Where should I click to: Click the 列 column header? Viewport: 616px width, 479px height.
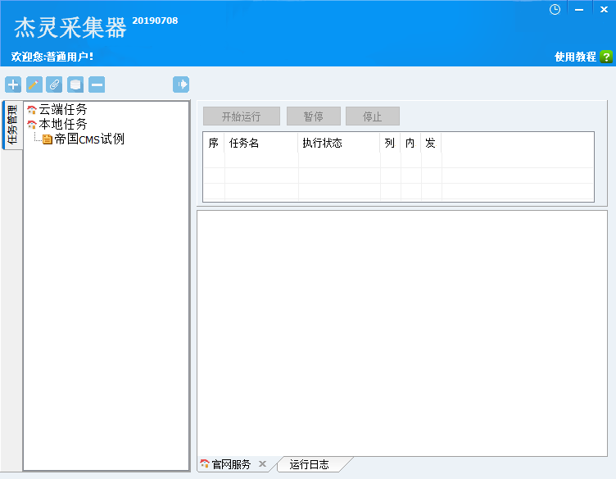pos(390,143)
